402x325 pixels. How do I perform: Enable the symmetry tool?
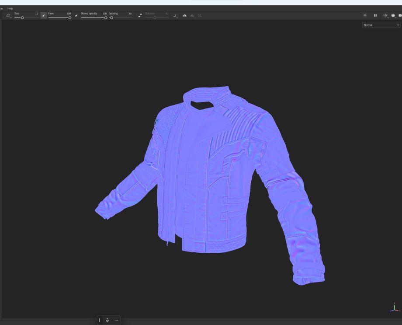click(184, 15)
